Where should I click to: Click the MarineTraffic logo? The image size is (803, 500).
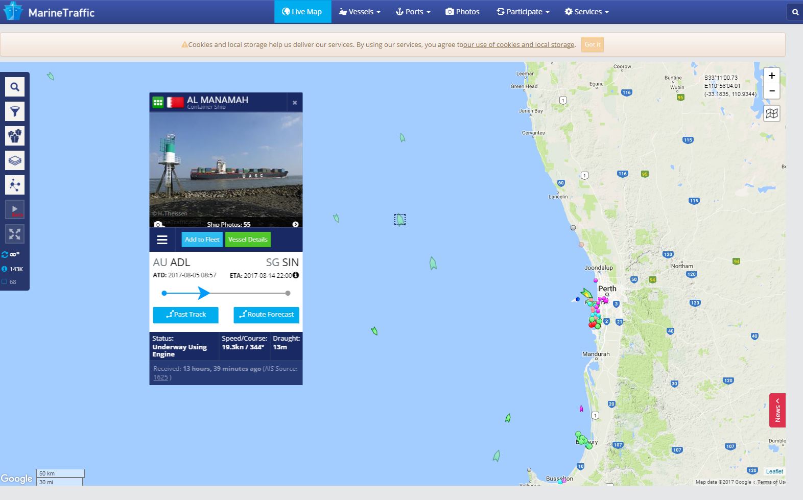coord(49,12)
